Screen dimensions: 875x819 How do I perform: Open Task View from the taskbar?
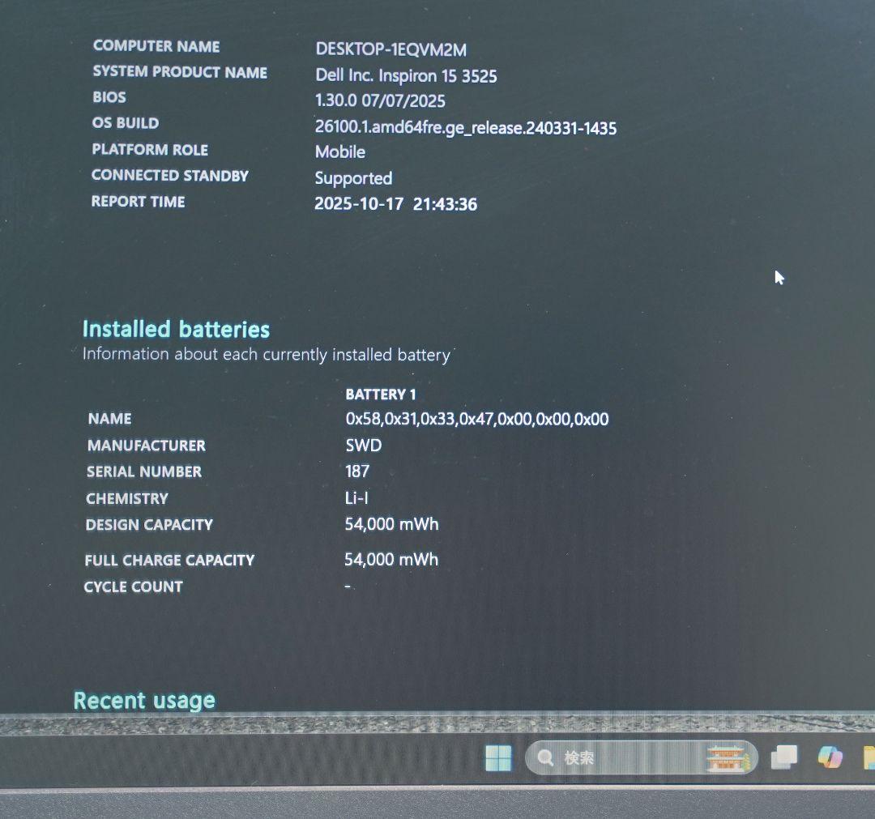(x=783, y=757)
